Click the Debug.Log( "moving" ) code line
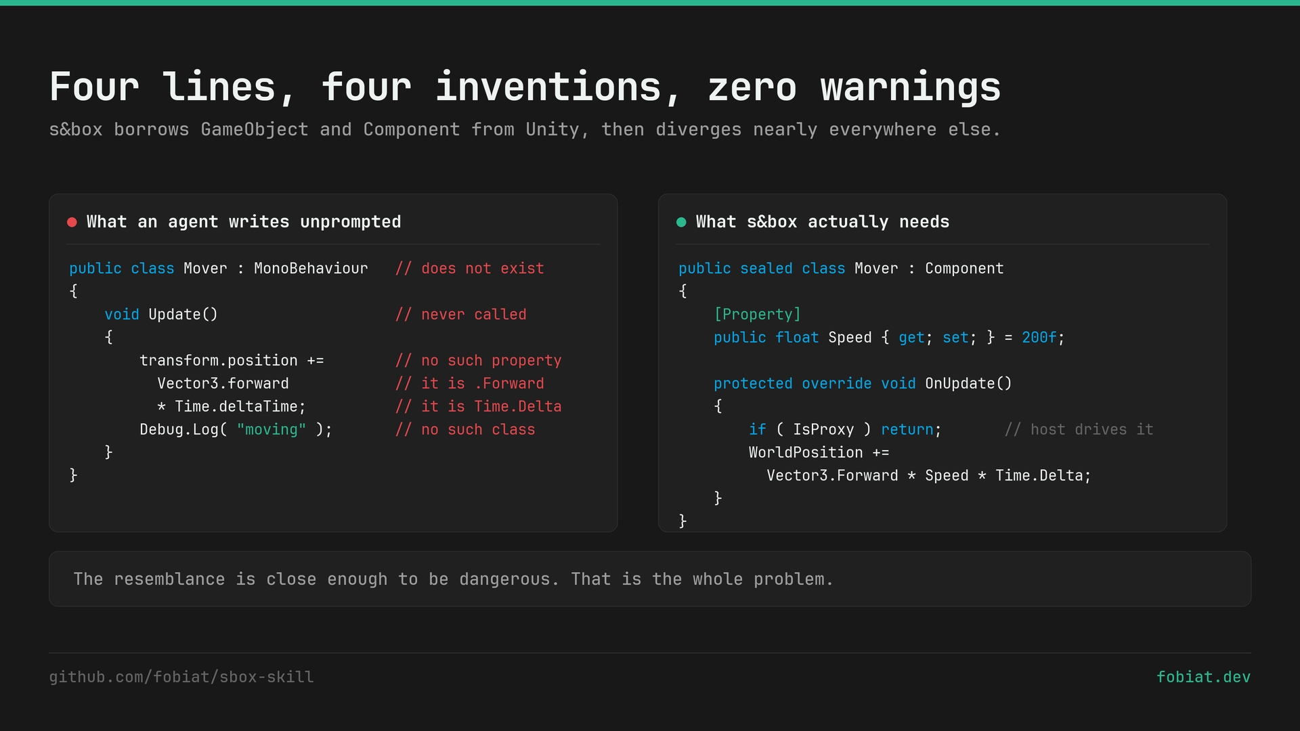 tap(236, 430)
